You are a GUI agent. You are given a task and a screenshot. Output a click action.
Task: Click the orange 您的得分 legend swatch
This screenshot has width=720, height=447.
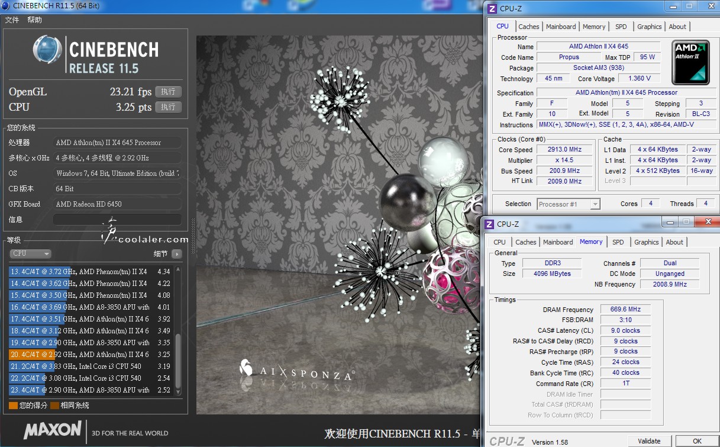(13, 406)
